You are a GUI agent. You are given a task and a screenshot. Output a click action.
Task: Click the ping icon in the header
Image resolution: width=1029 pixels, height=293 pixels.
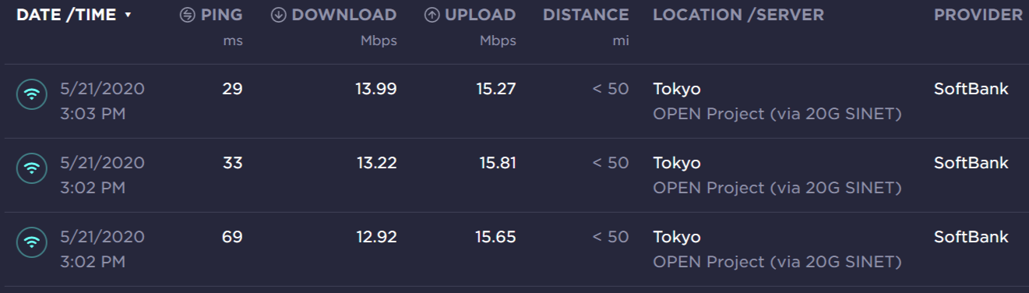tap(187, 15)
